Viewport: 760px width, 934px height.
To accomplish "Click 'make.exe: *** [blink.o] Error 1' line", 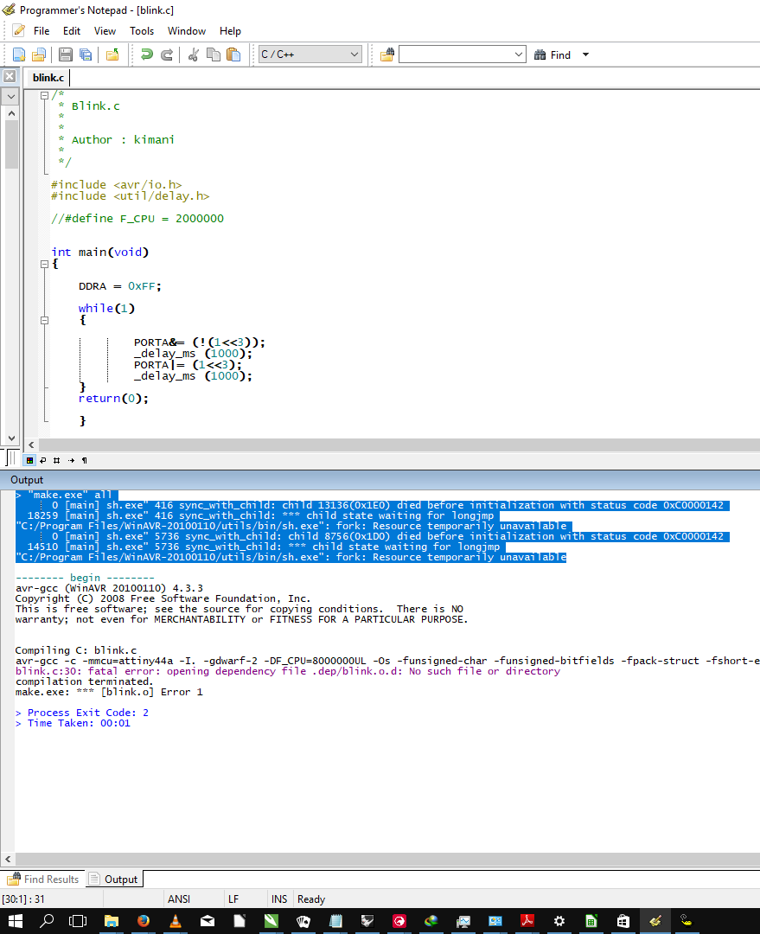I will coord(109,692).
